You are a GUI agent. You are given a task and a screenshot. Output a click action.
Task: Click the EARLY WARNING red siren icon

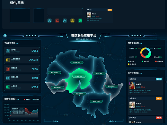[x=8, y=69]
